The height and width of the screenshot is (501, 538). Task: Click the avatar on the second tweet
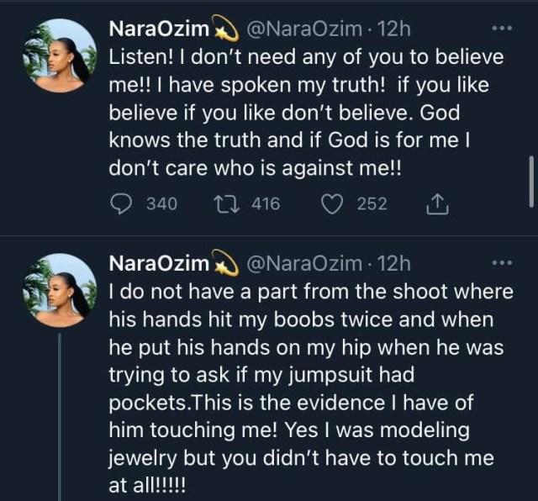[60, 291]
